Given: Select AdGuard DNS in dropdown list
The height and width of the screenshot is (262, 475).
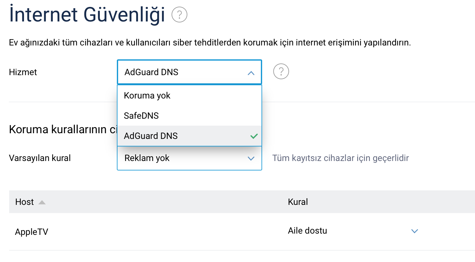Looking at the screenshot, I should pos(189,136).
